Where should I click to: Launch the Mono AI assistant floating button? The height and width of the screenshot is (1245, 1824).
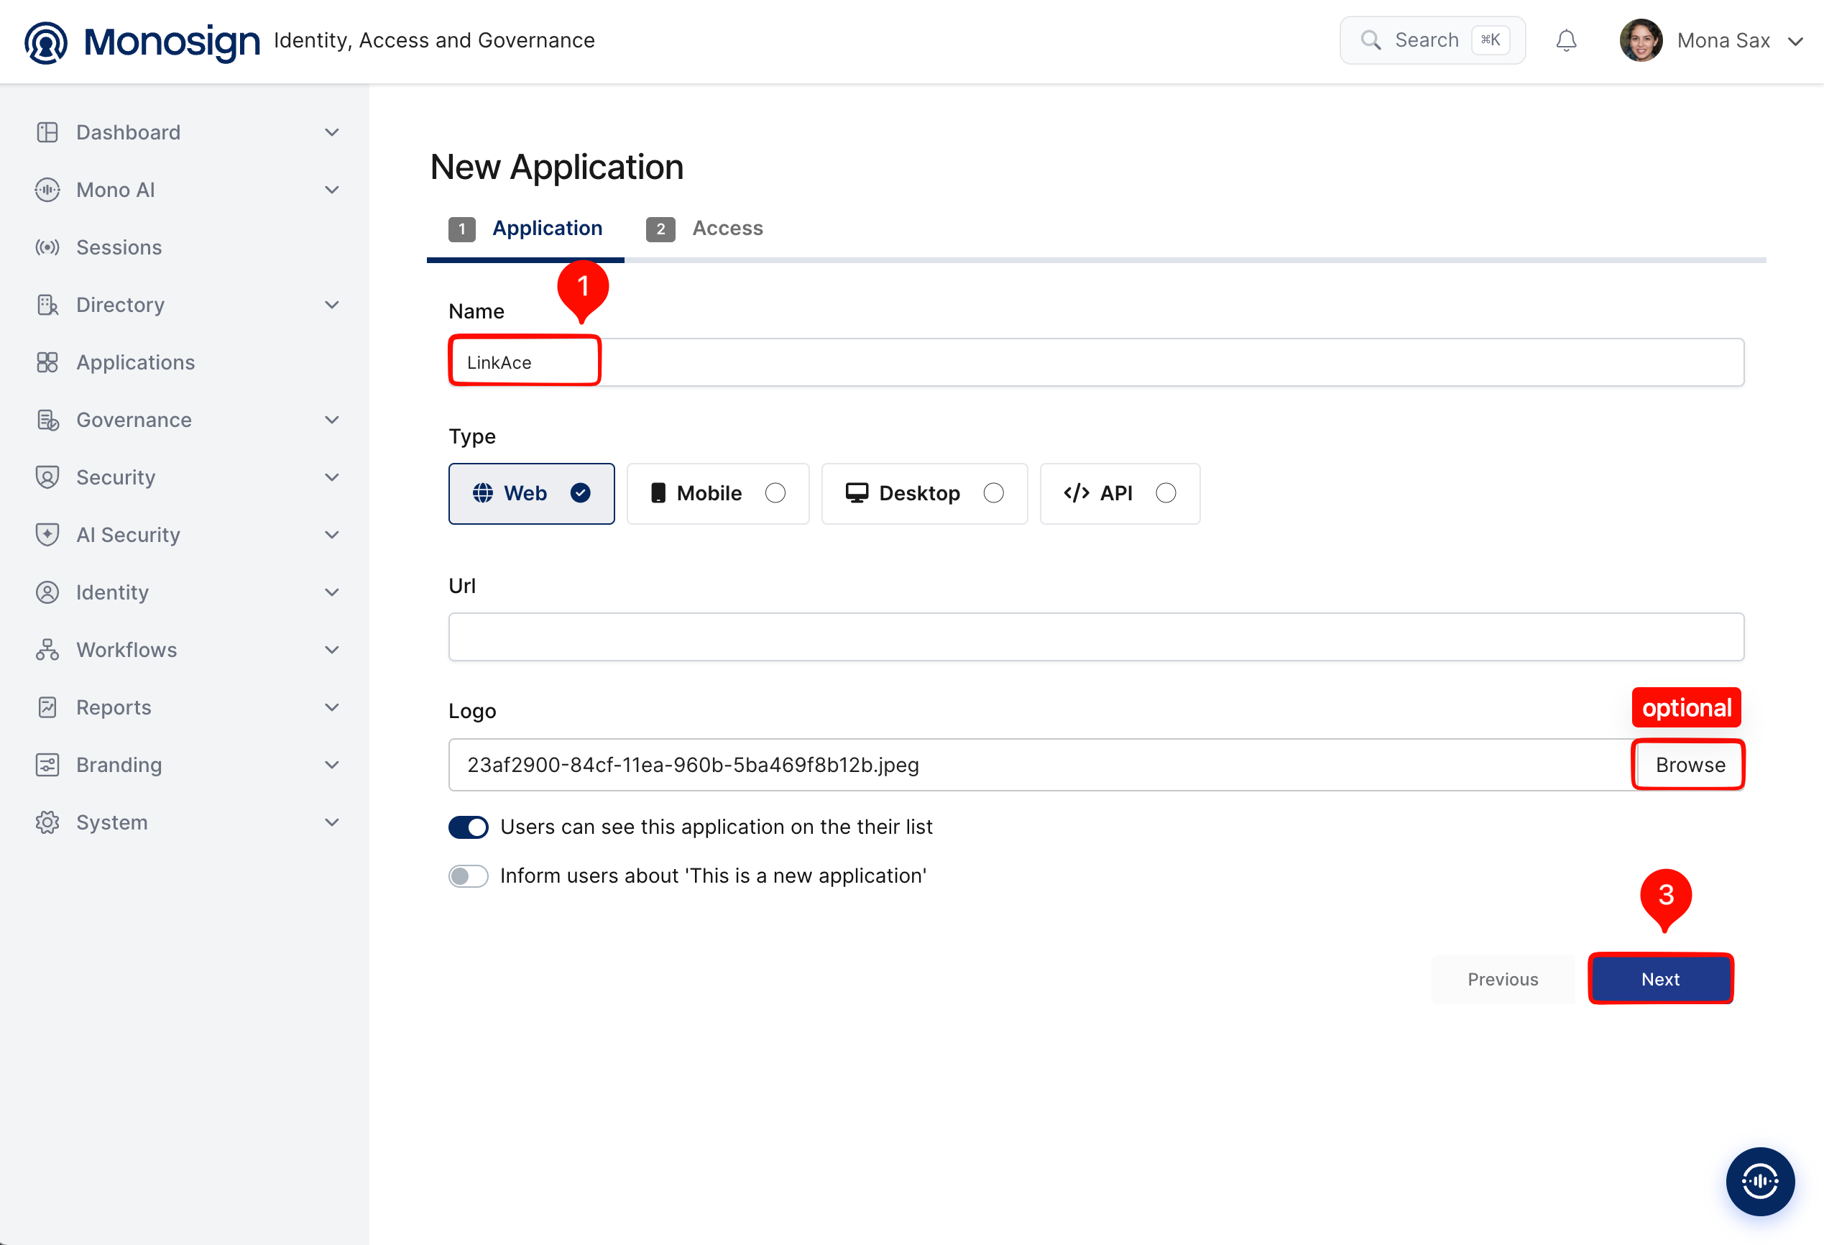coord(1759,1180)
